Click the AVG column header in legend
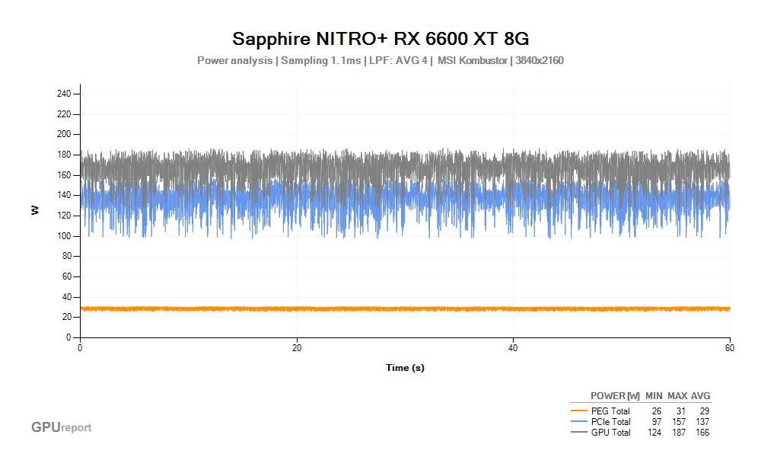Image resolution: width=761 pixels, height=457 pixels. (700, 396)
